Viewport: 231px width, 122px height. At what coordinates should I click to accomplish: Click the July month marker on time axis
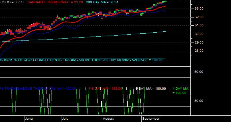(x=65, y=119)
